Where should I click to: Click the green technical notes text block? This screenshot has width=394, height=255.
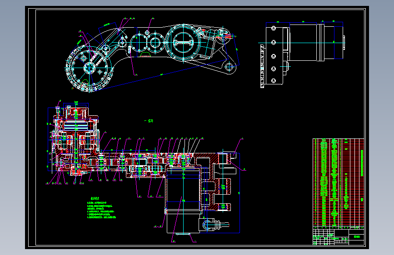point(101,207)
